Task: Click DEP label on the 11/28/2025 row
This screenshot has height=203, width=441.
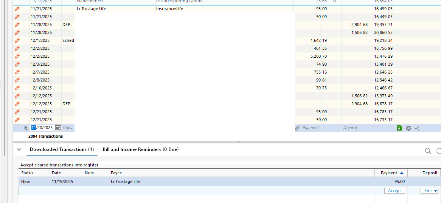Action: coord(66,25)
